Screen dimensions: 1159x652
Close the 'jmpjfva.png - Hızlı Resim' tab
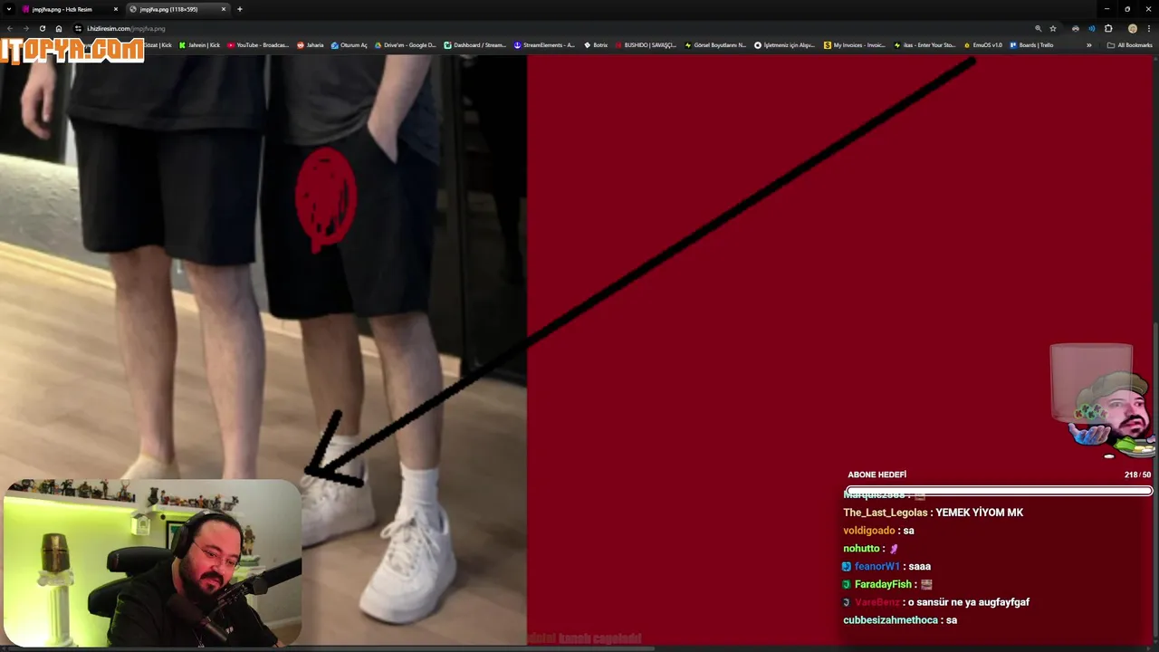tap(115, 9)
